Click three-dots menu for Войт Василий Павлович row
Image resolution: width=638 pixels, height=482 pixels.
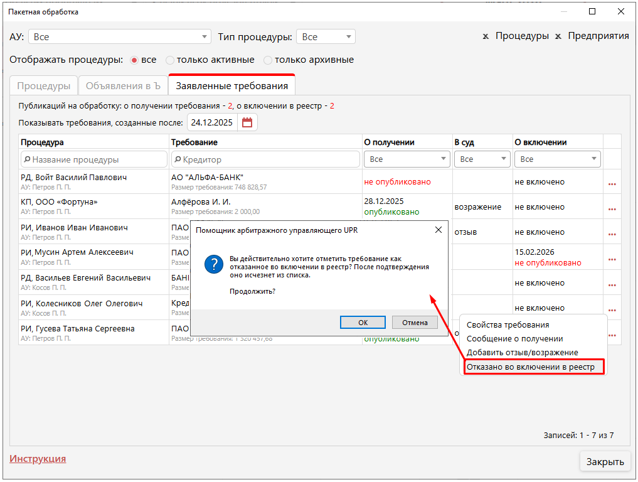pos(612,184)
